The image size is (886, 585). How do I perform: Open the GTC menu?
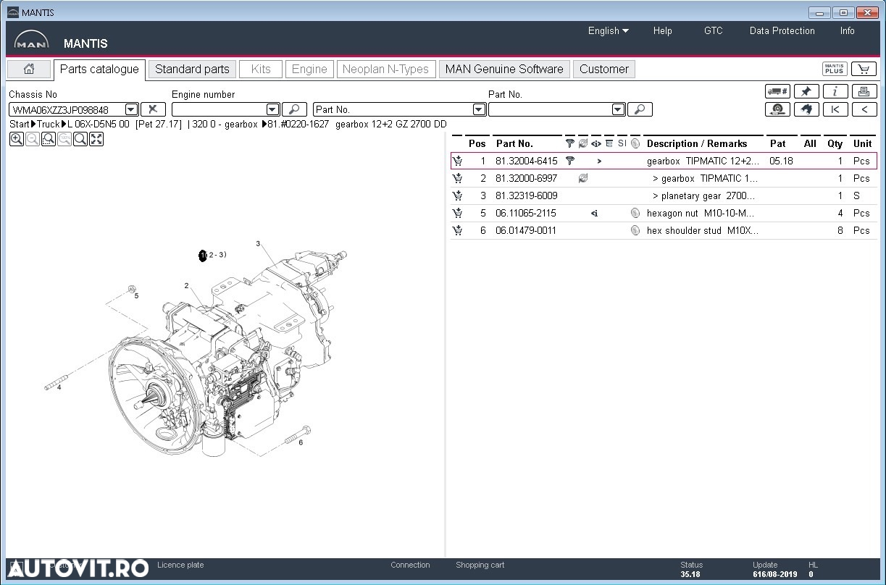point(714,31)
